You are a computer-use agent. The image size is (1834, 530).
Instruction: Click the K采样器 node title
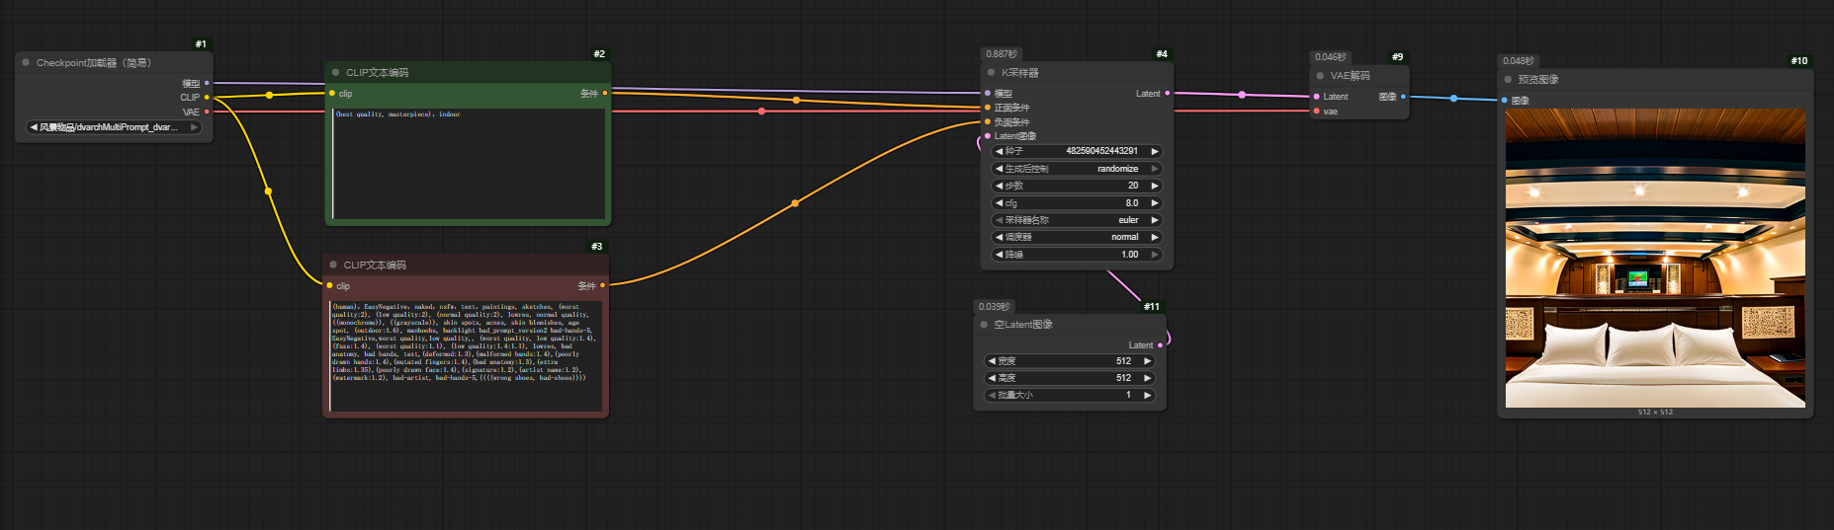tap(1019, 72)
